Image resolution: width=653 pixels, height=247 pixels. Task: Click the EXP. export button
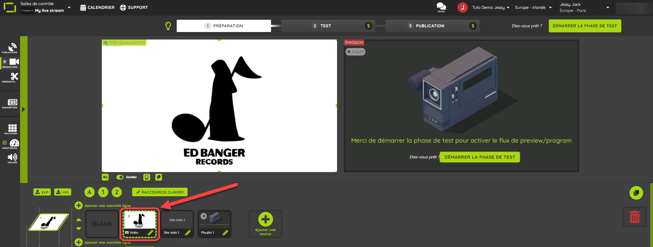[42, 192]
